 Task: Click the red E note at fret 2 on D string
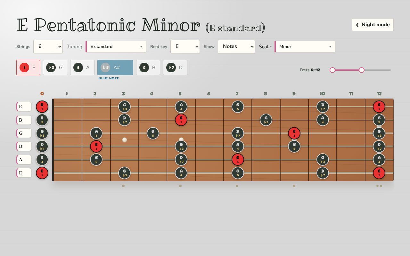click(x=96, y=147)
